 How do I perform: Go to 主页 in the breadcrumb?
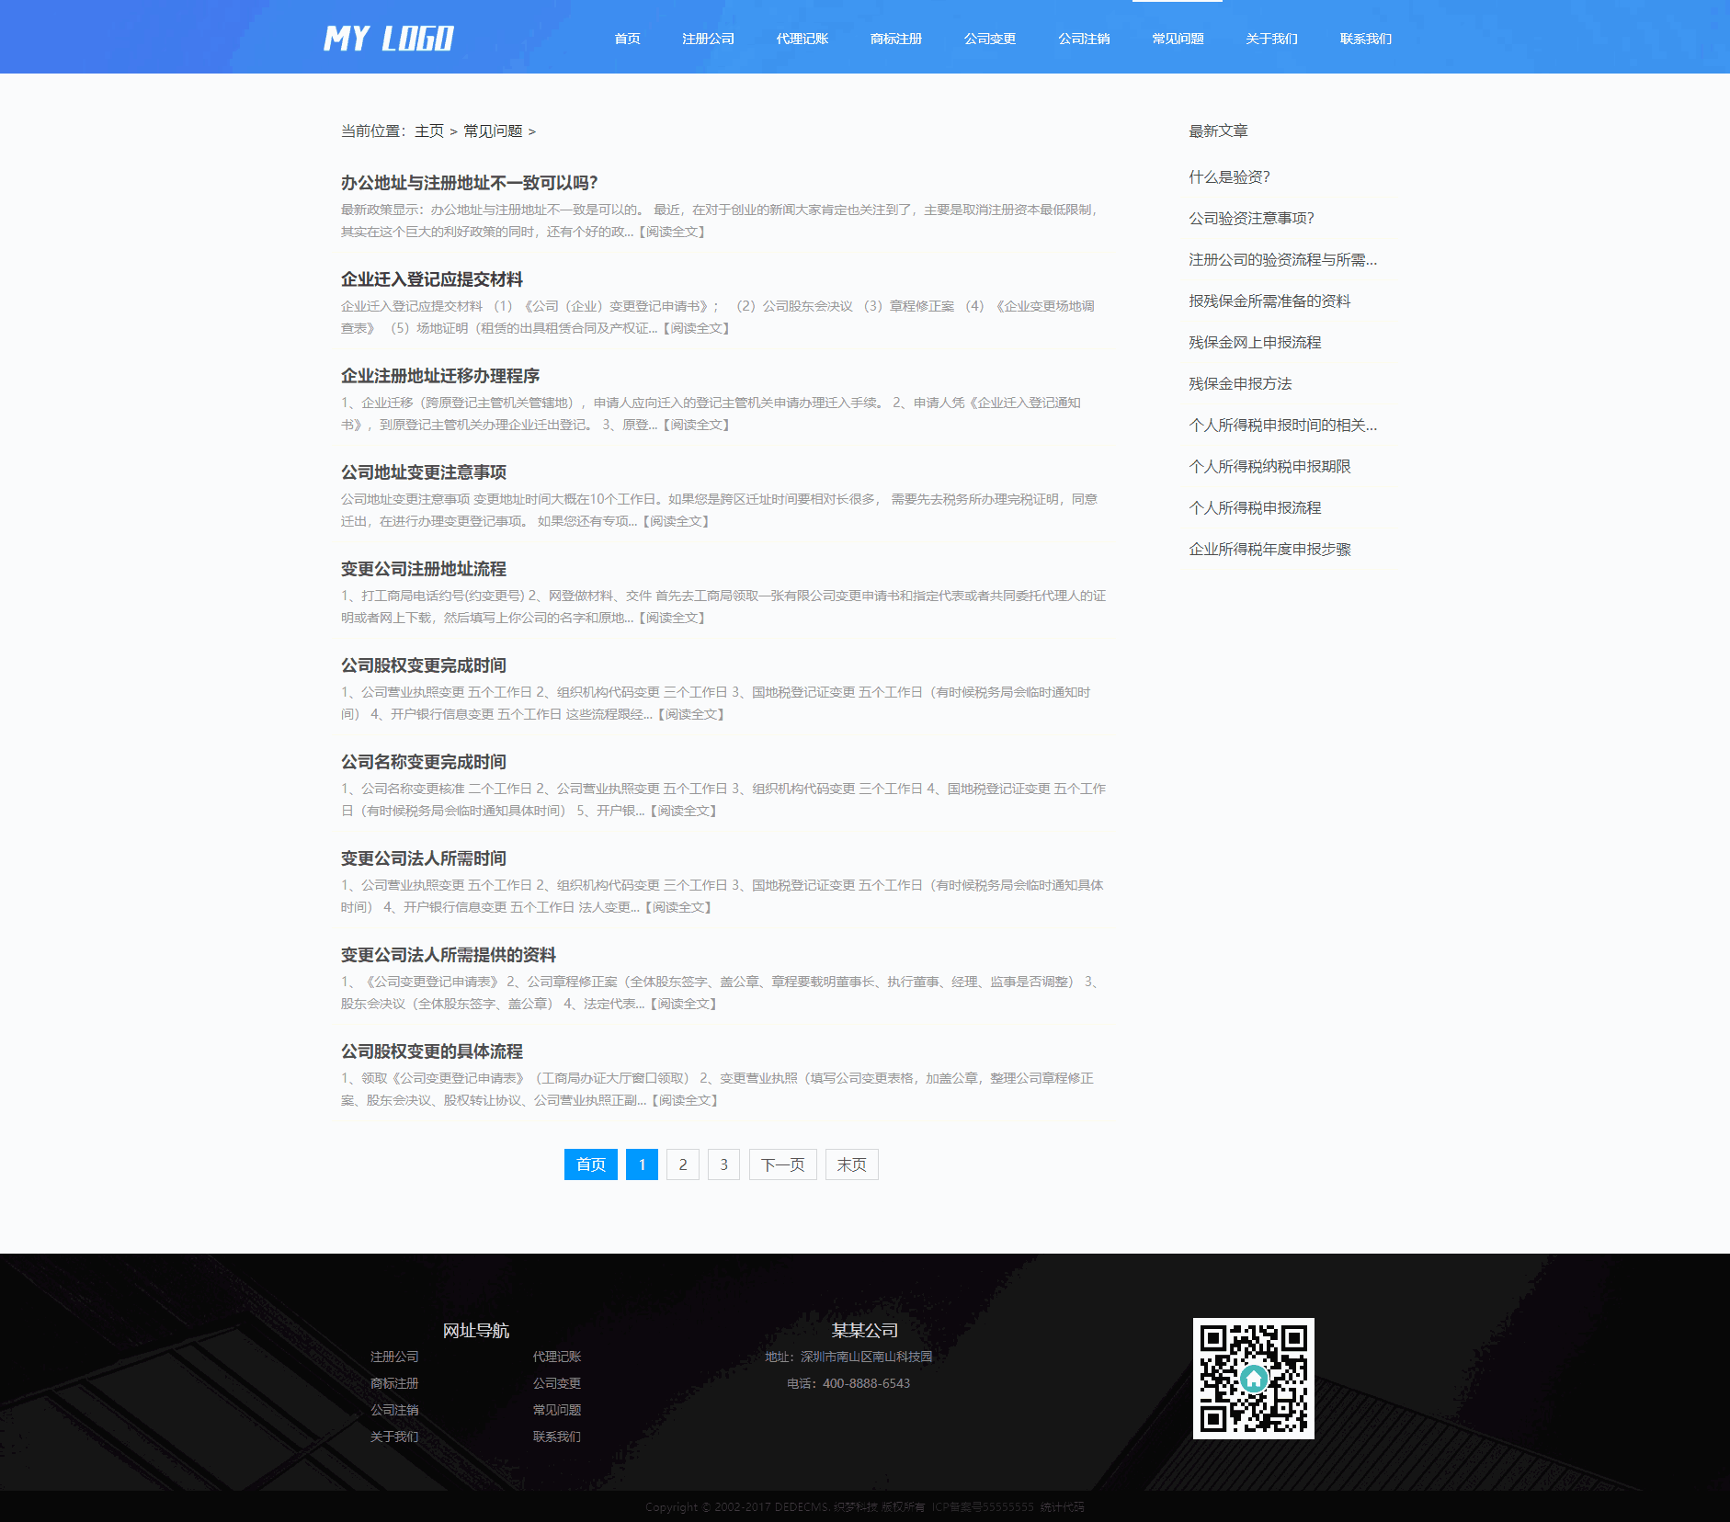coord(428,131)
